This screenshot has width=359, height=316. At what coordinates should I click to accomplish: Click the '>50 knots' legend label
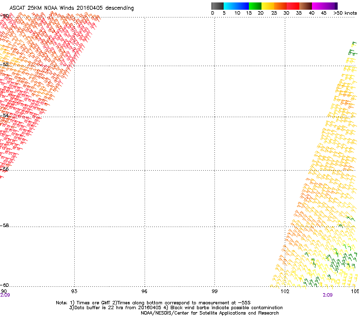[345, 13]
